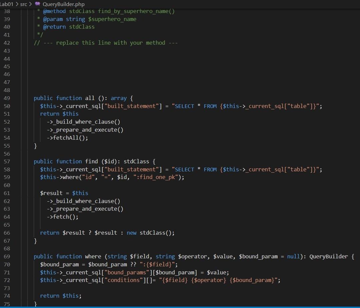Click 'new stdClass();' on line 66

click(151, 233)
